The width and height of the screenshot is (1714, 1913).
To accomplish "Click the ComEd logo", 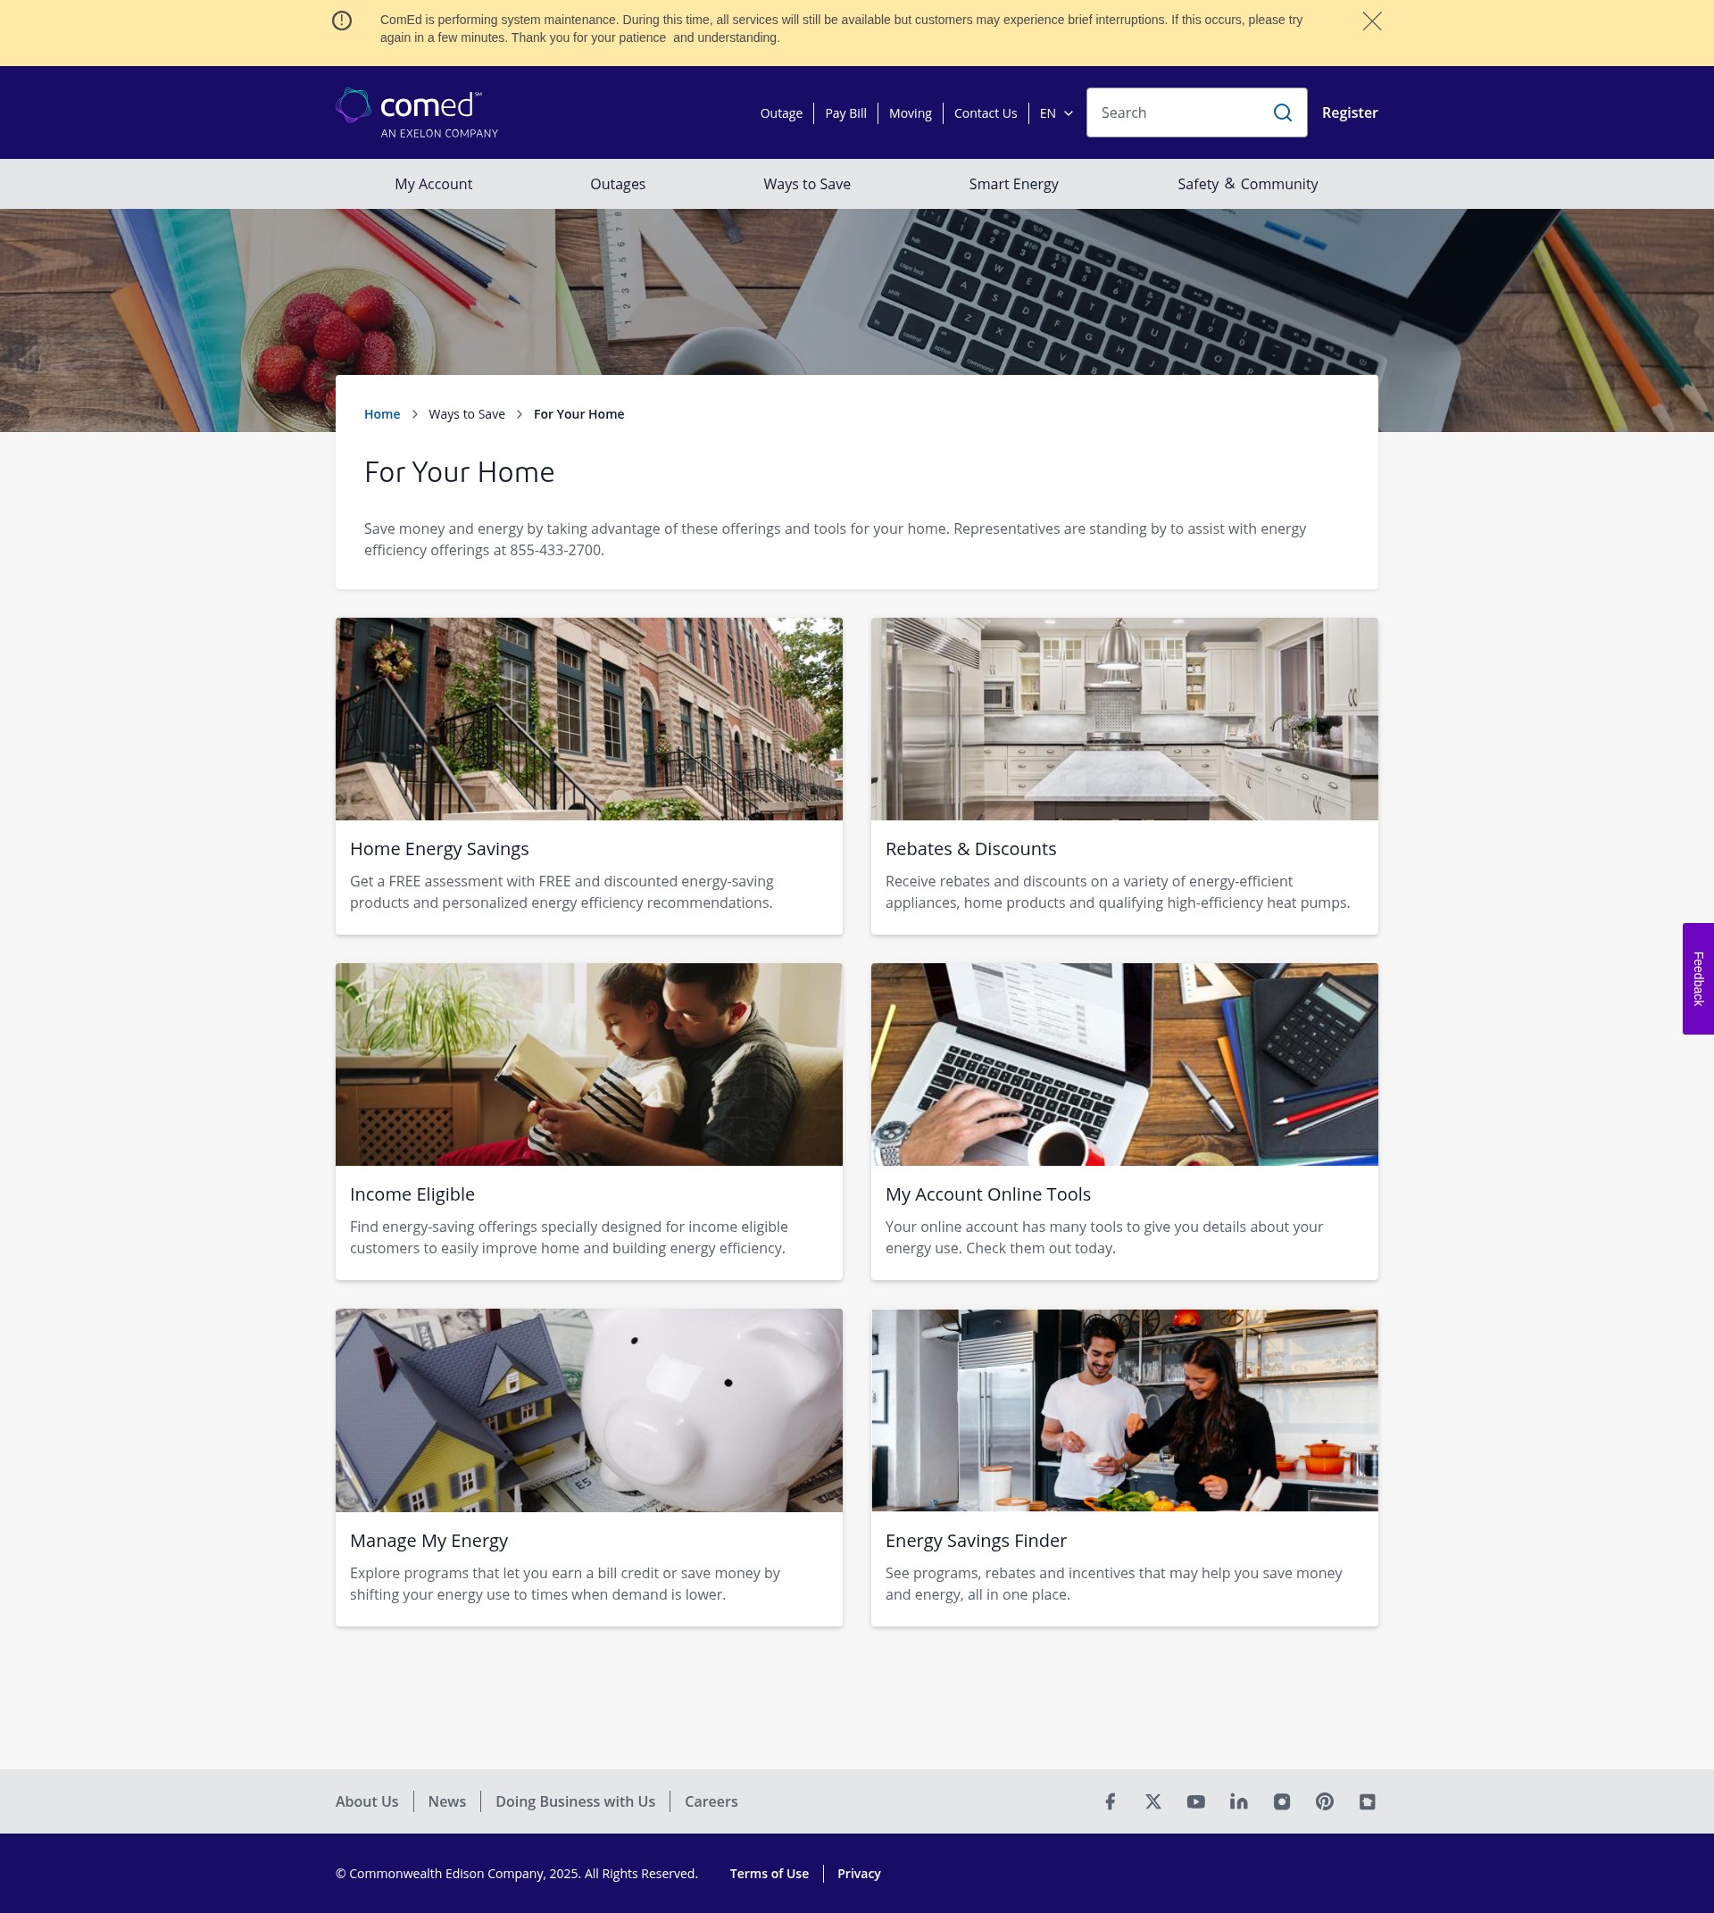I will [x=417, y=113].
